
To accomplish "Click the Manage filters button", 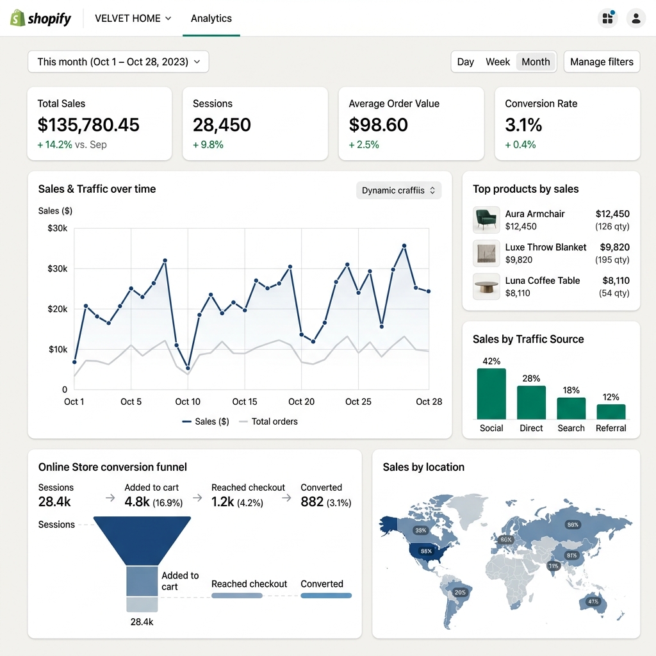I will tap(602, 62).
